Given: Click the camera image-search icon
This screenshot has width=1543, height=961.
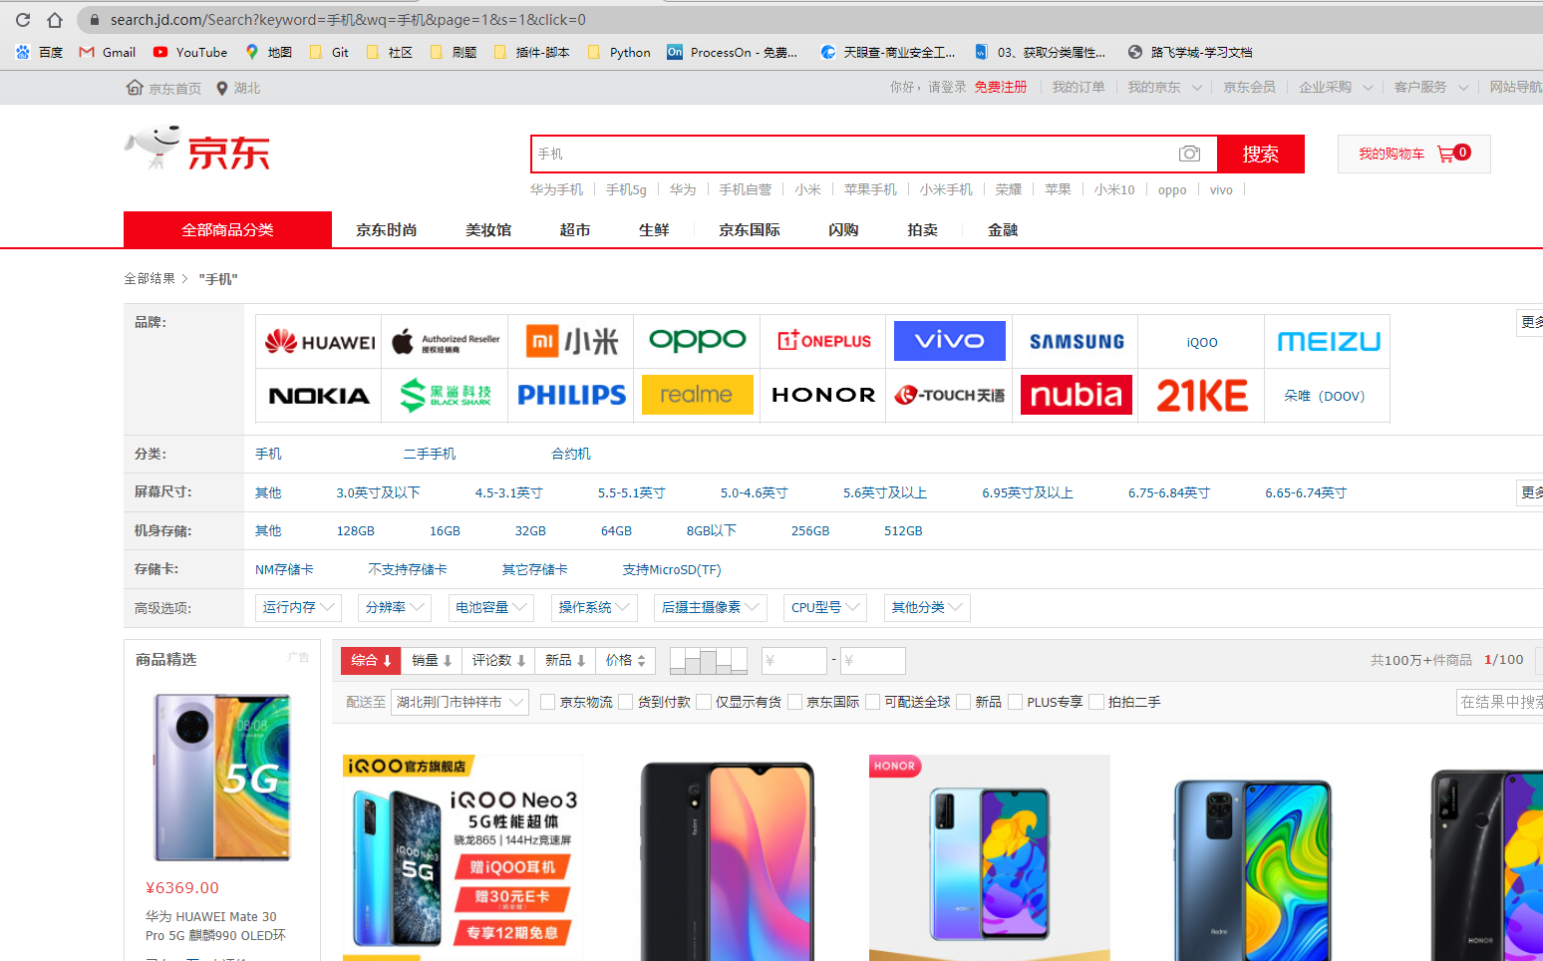Looking at the screenshot, I should [x=1189, y=154].
